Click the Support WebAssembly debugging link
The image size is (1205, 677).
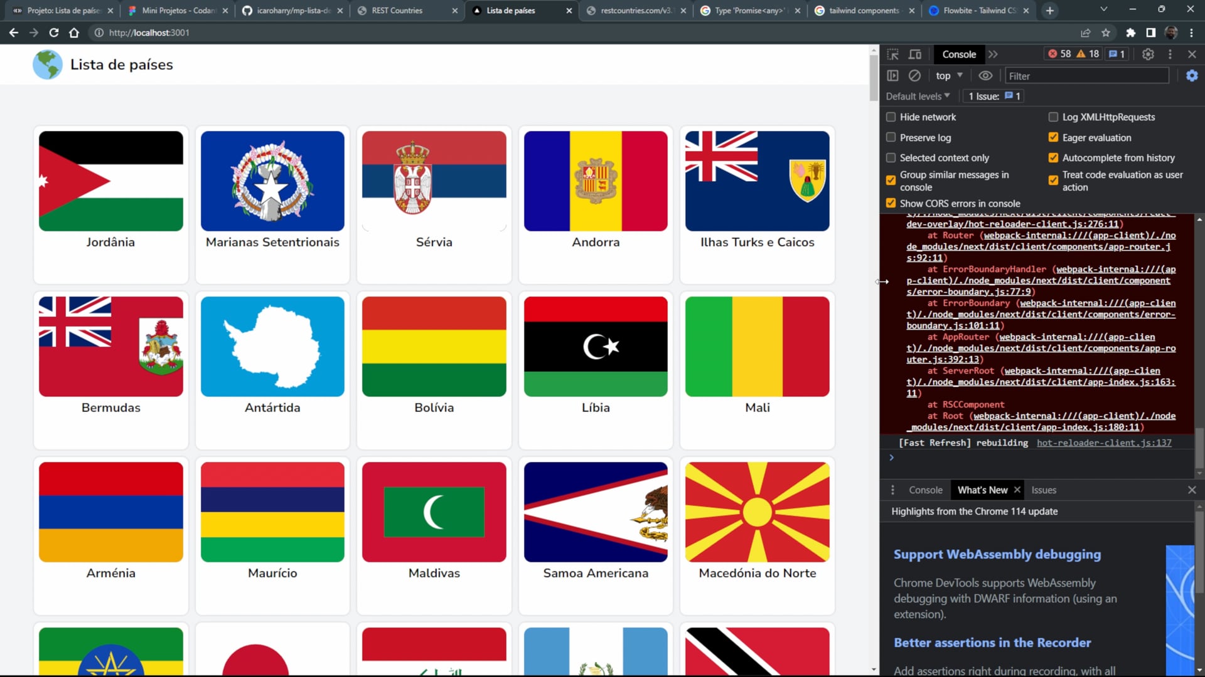pos(997,554)
